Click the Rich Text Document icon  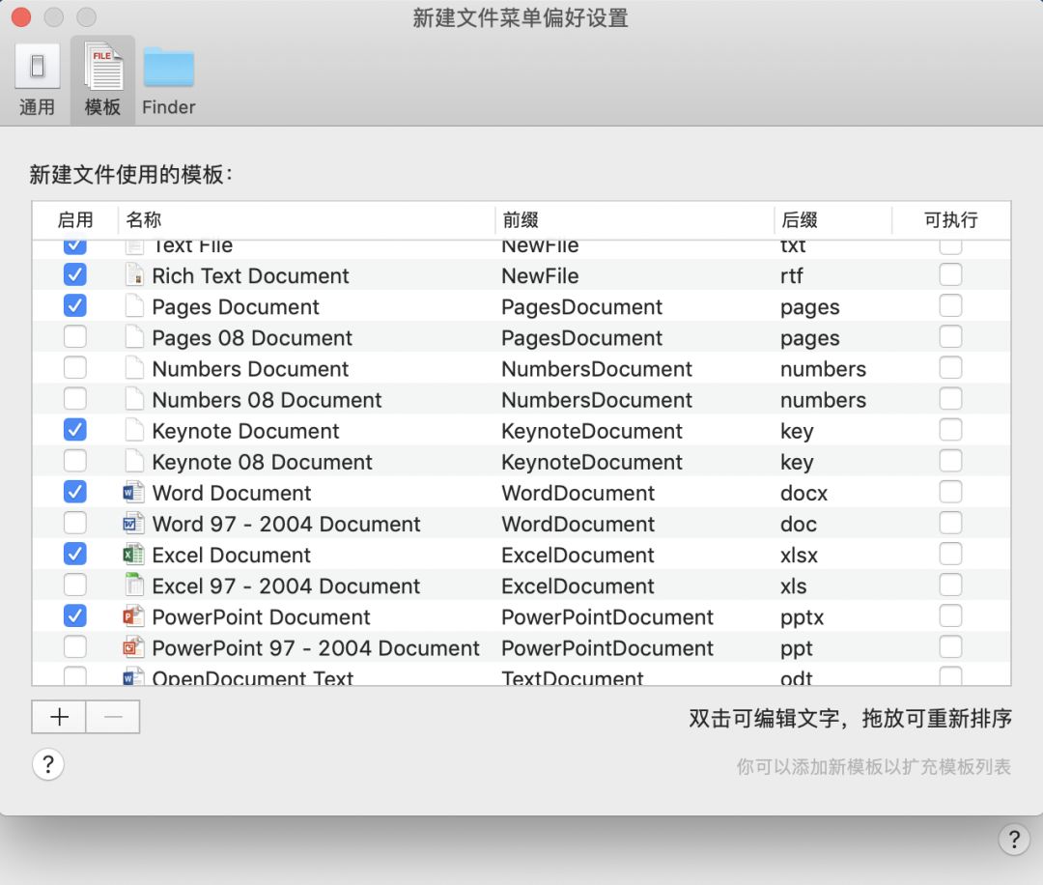135,275
